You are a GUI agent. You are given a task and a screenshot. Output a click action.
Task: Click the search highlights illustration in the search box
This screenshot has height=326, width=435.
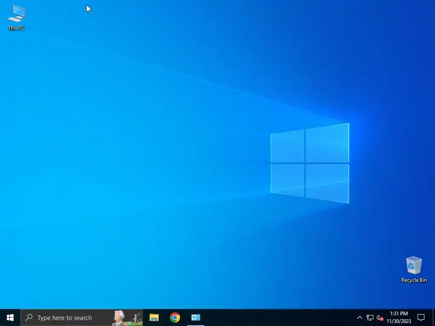127,318
